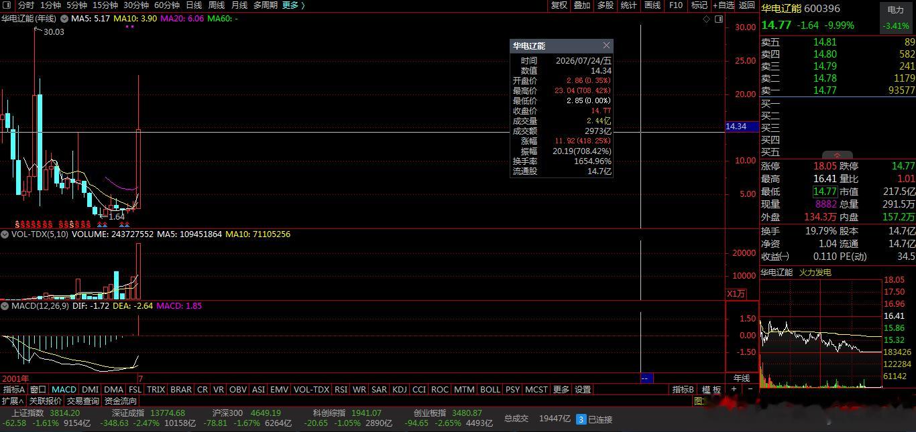Toggle right panel icon beside diamond
916x432 pixels.
[719, 19]
